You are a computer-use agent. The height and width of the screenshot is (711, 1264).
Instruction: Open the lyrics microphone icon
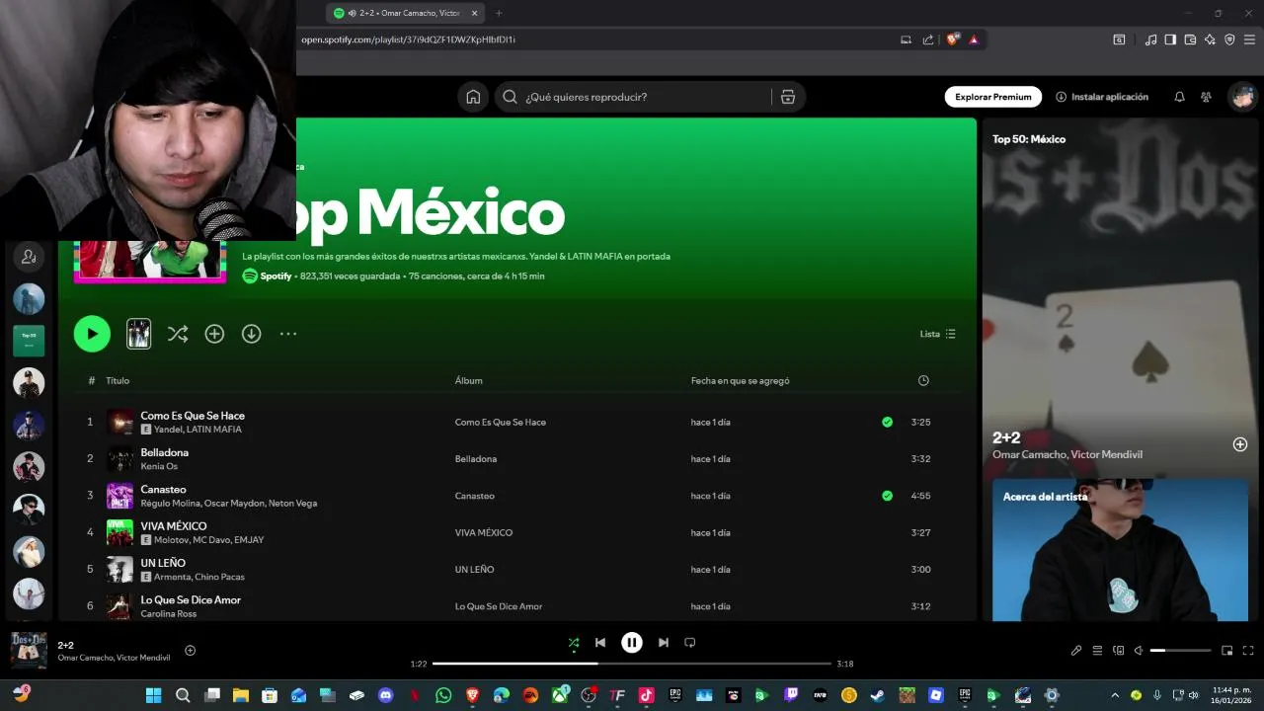[1076, 651]
